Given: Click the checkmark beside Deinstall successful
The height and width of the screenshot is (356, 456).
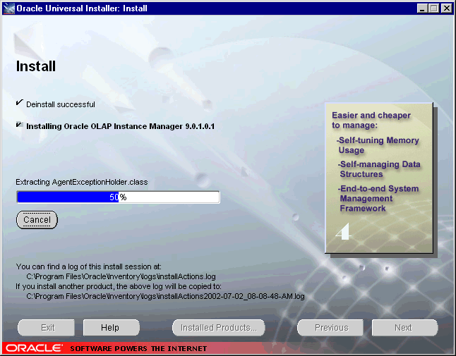Looking at the screenshot, I should pos(20,102).
